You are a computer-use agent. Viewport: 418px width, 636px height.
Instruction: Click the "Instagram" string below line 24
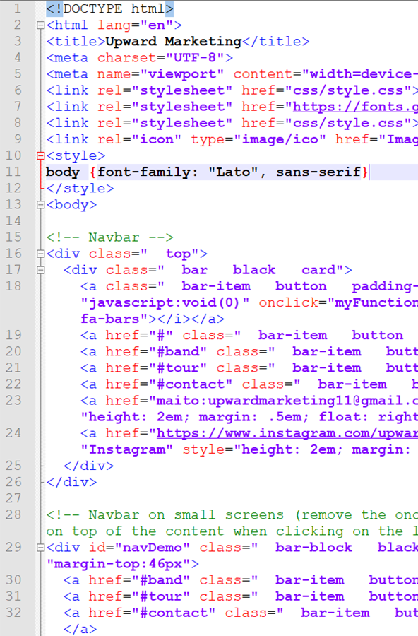(127, 450)
